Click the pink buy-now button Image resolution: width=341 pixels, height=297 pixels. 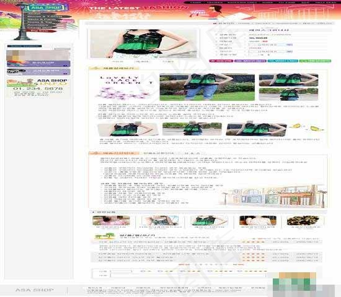pyautogui.click(x=221, y=61)
